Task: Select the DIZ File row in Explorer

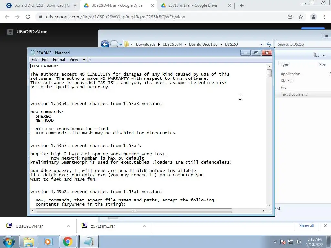Action: 303,80
